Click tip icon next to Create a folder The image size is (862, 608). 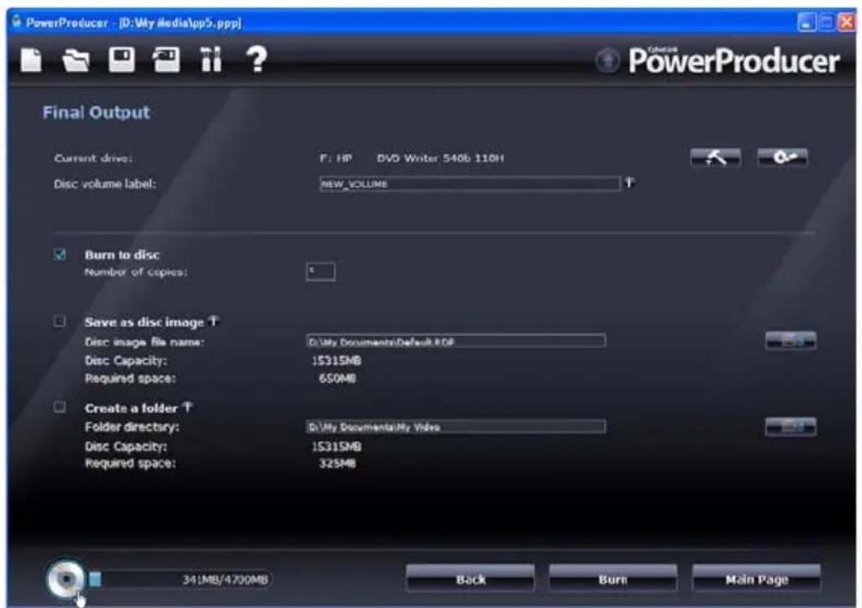pyautogui.click(x=188, y=406)
